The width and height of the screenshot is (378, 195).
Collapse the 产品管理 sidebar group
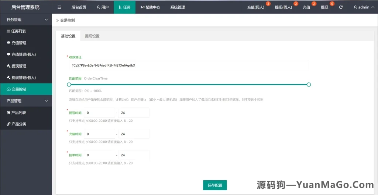pos(26,101)
